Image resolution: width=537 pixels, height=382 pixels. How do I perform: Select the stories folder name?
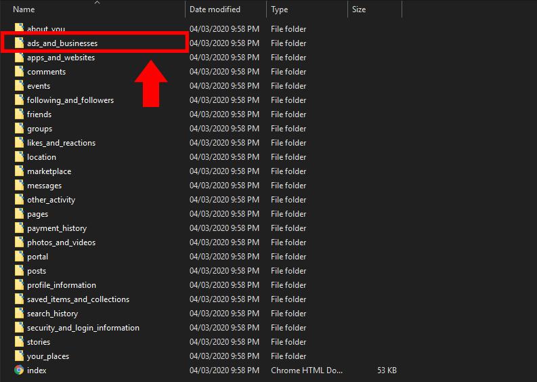pyautogui.click(x=39, y=342)
